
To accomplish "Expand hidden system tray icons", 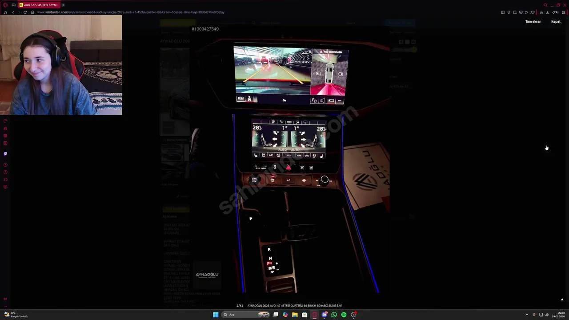I will (527, 315).
